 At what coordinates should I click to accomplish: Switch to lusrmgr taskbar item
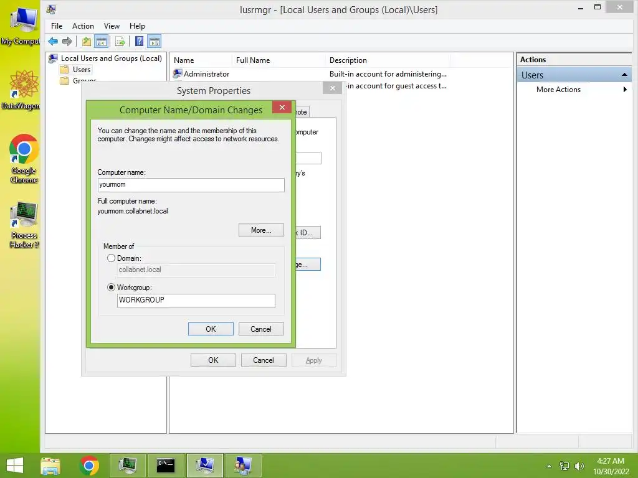(244, 466)
